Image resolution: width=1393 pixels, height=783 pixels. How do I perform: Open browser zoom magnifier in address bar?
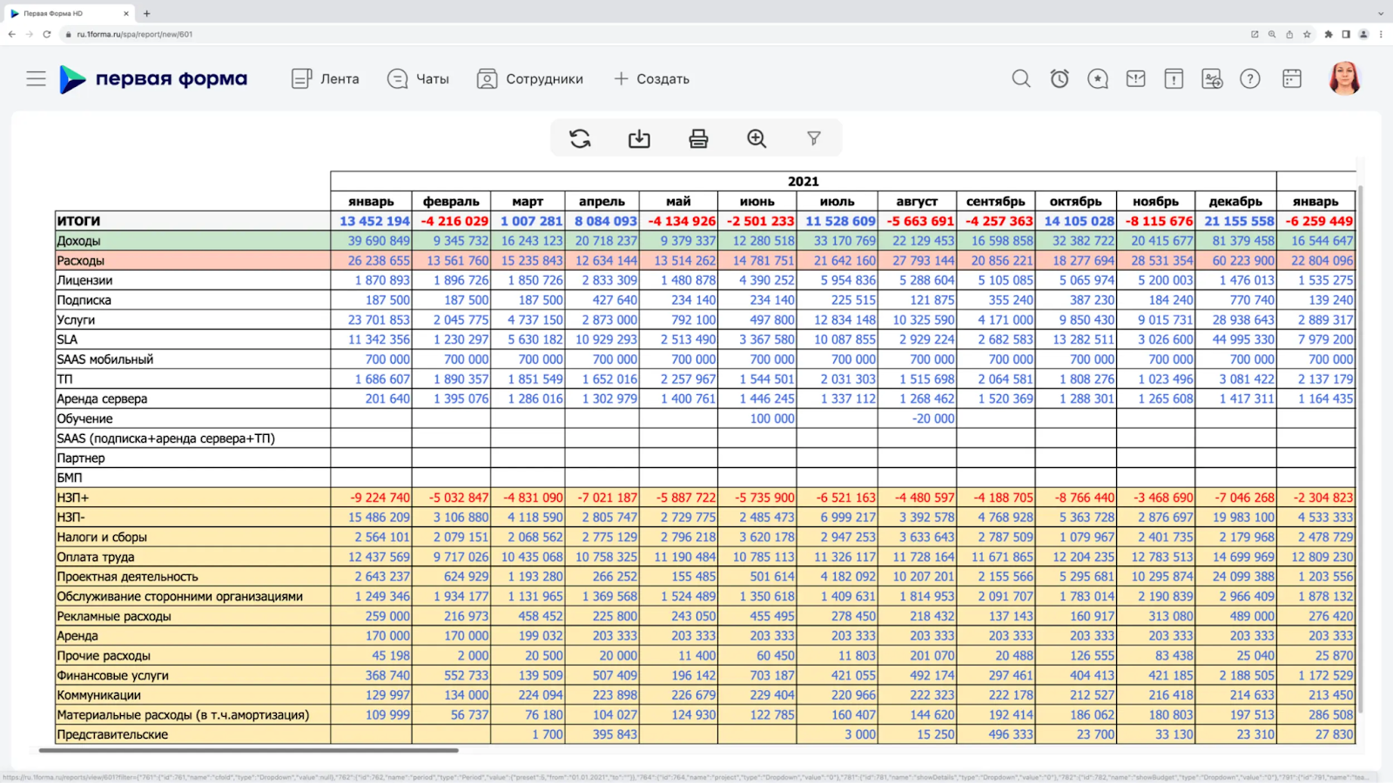pyautogui.click(x=1272, y=35)
